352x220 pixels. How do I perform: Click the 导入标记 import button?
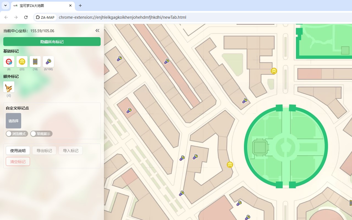[71, 150]
